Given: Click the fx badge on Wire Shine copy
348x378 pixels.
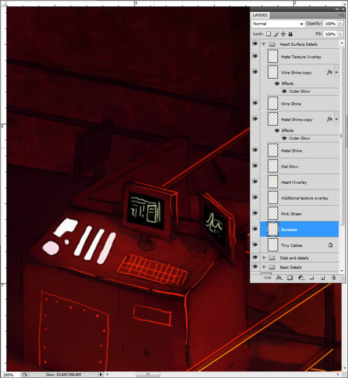Looking at the screenshot, I should coord(329,72).
